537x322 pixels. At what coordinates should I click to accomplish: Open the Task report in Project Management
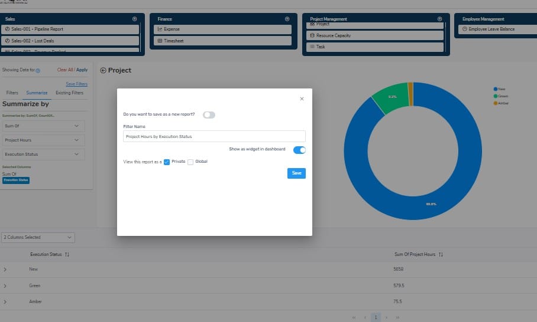pyautogui.click(x=375, y=47)
